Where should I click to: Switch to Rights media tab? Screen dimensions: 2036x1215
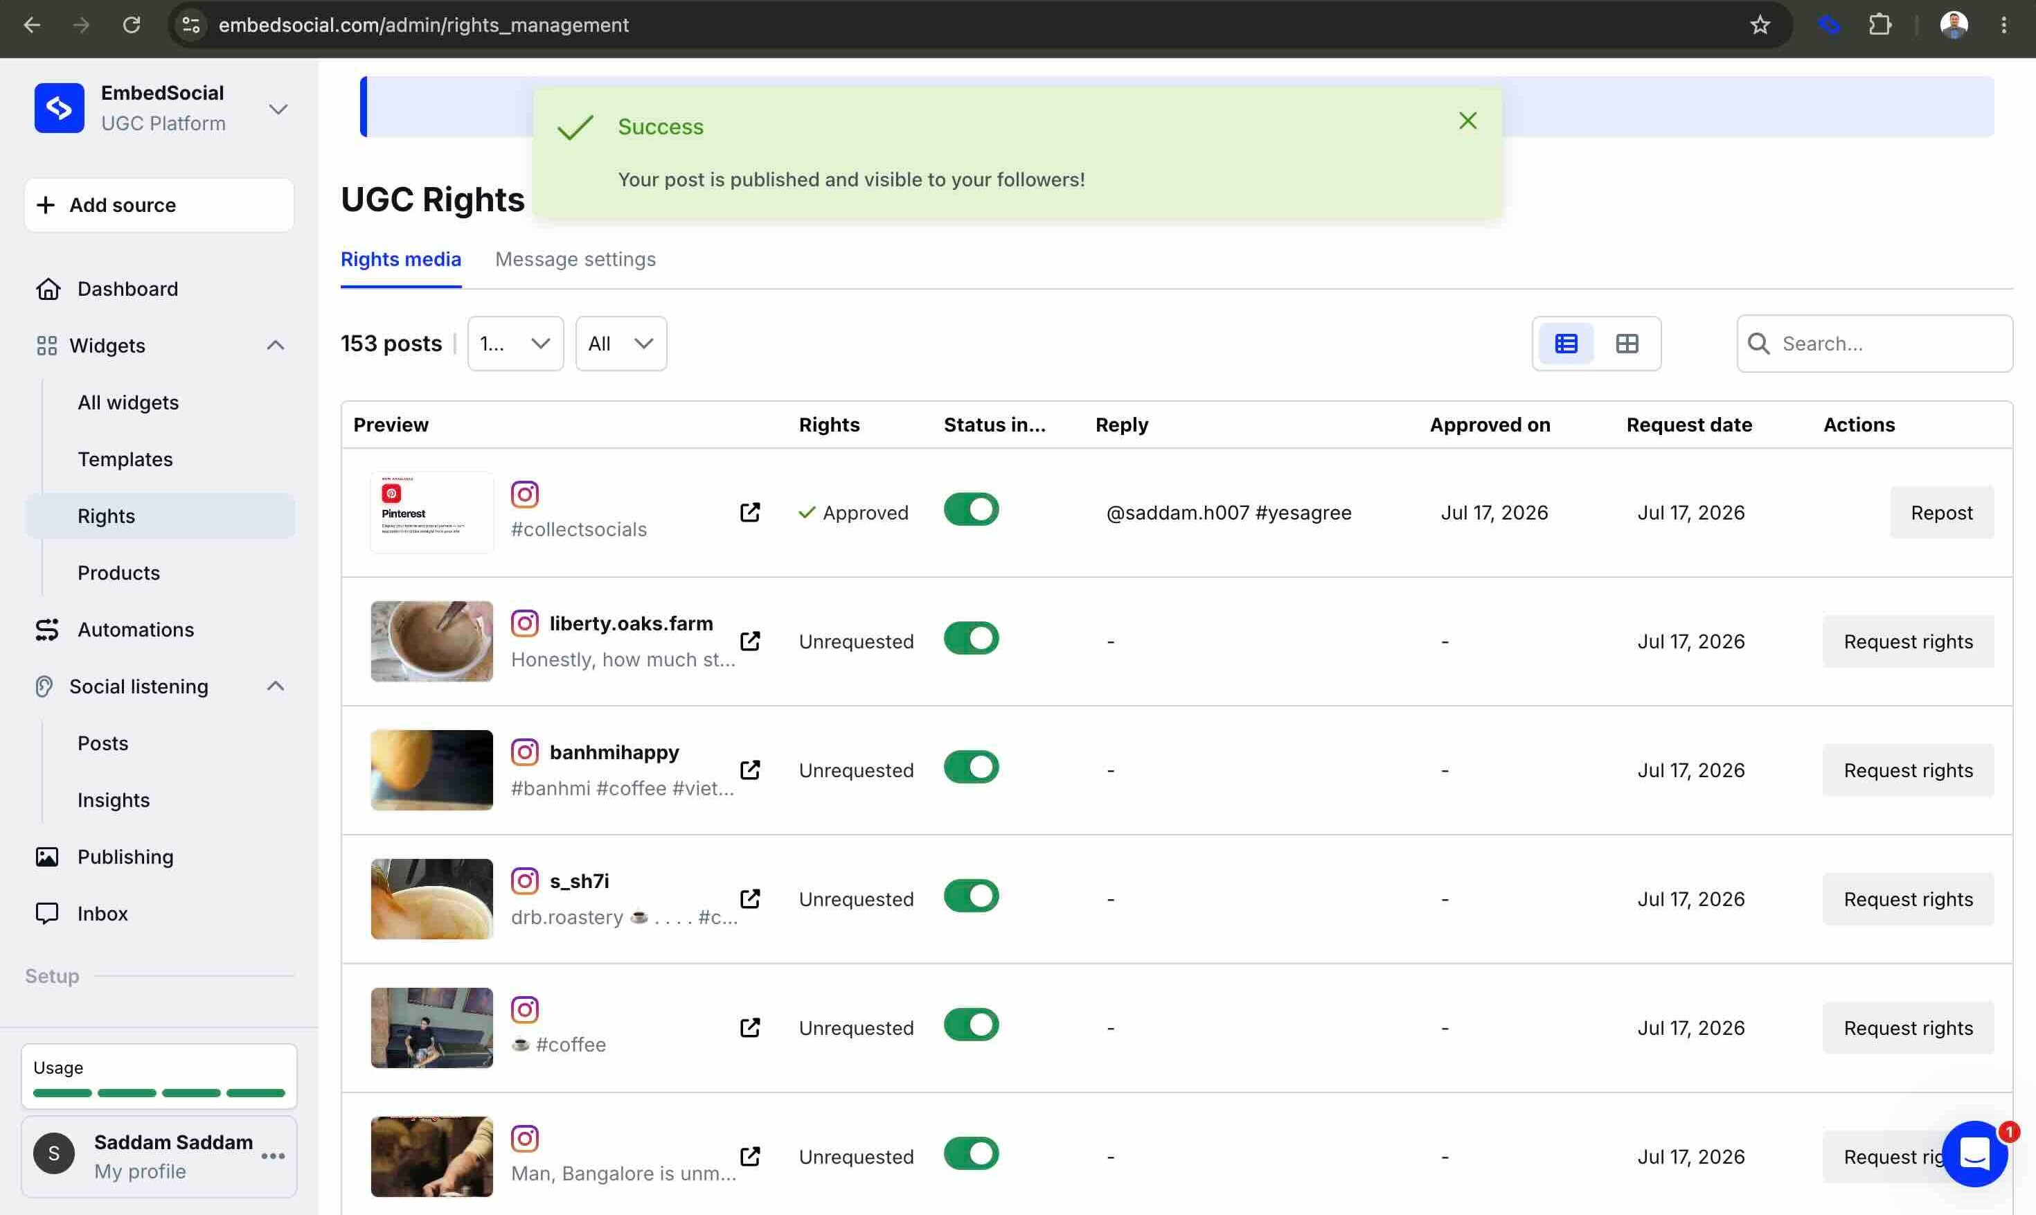(x=401, y=260)
